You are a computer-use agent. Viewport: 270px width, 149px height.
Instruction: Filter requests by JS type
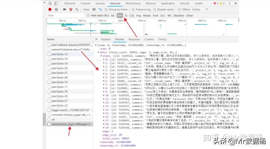coord(126,15)
